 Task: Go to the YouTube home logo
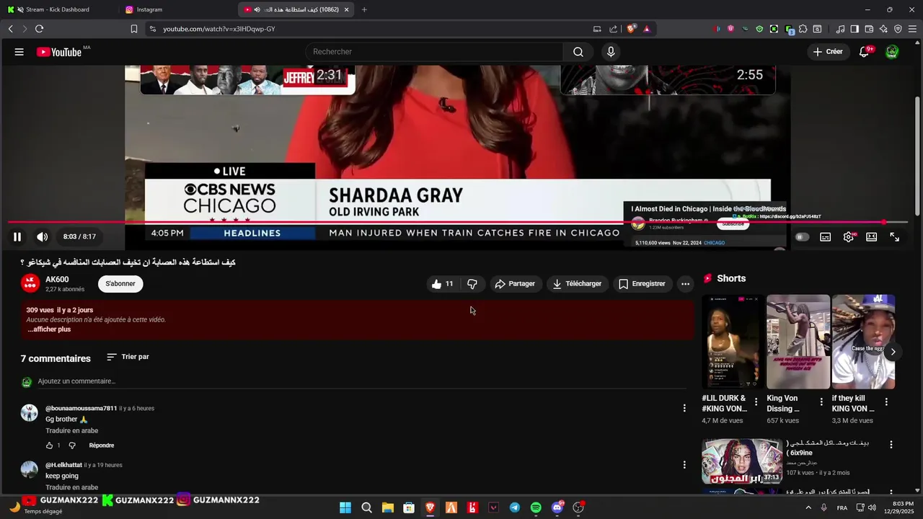pos(59,52)
